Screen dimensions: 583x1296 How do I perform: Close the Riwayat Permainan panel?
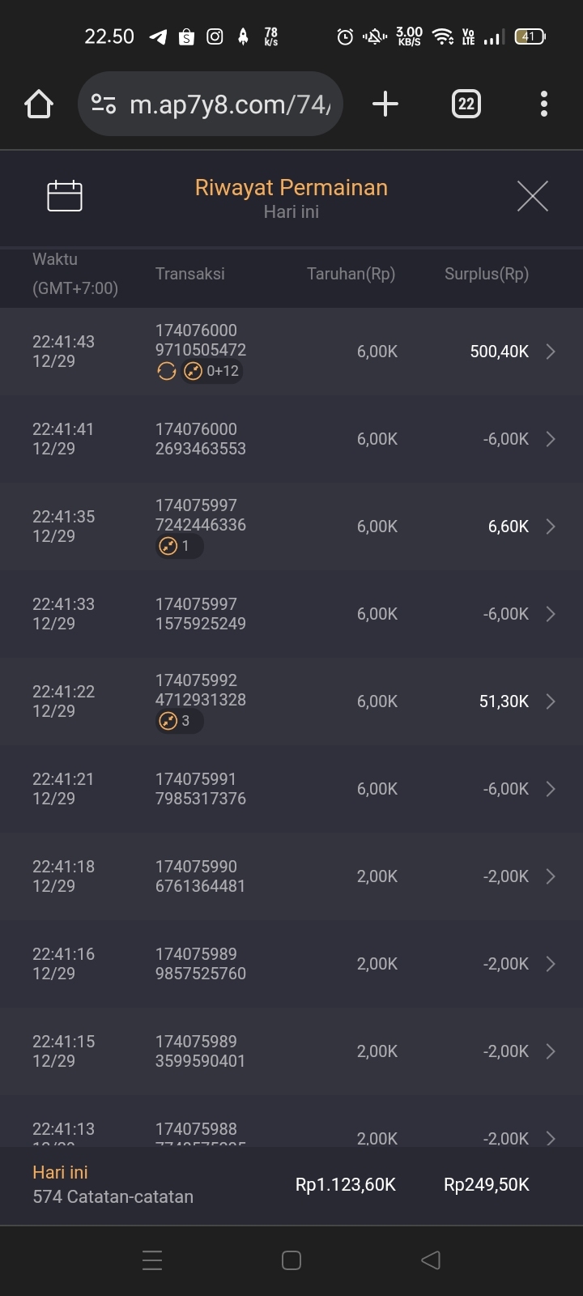click(x=532, y=196)
